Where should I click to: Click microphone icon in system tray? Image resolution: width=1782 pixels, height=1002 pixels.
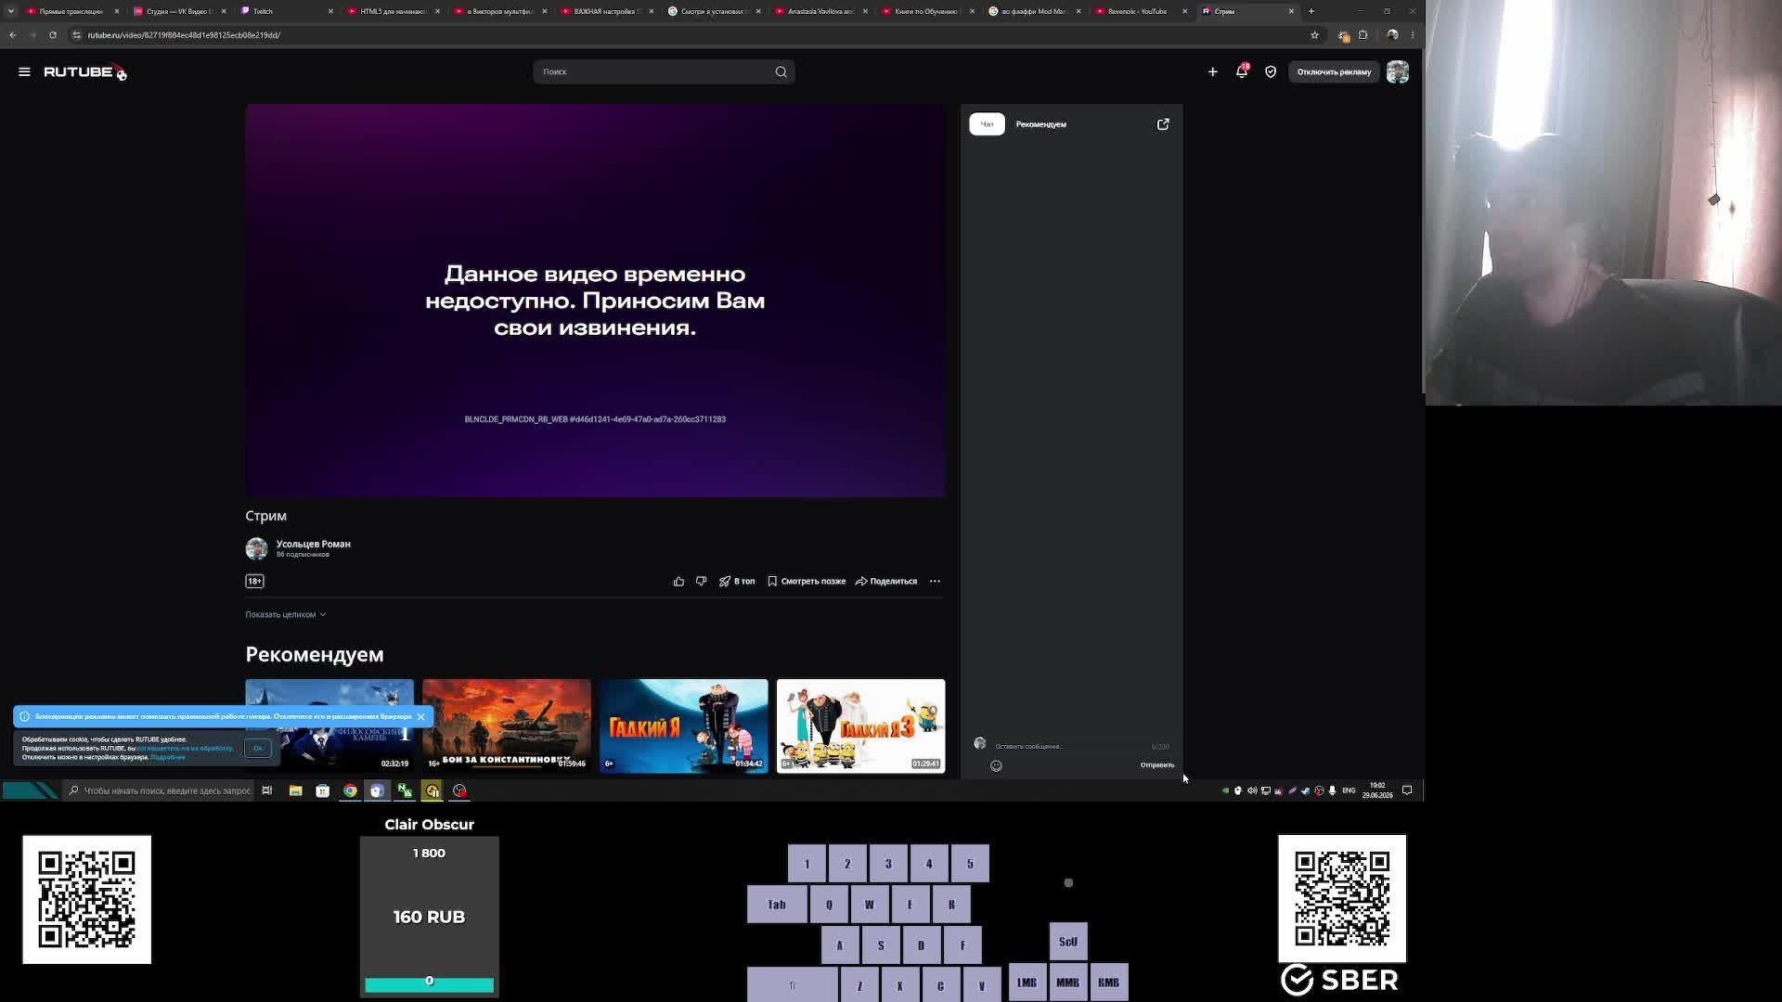point(1332,790)
